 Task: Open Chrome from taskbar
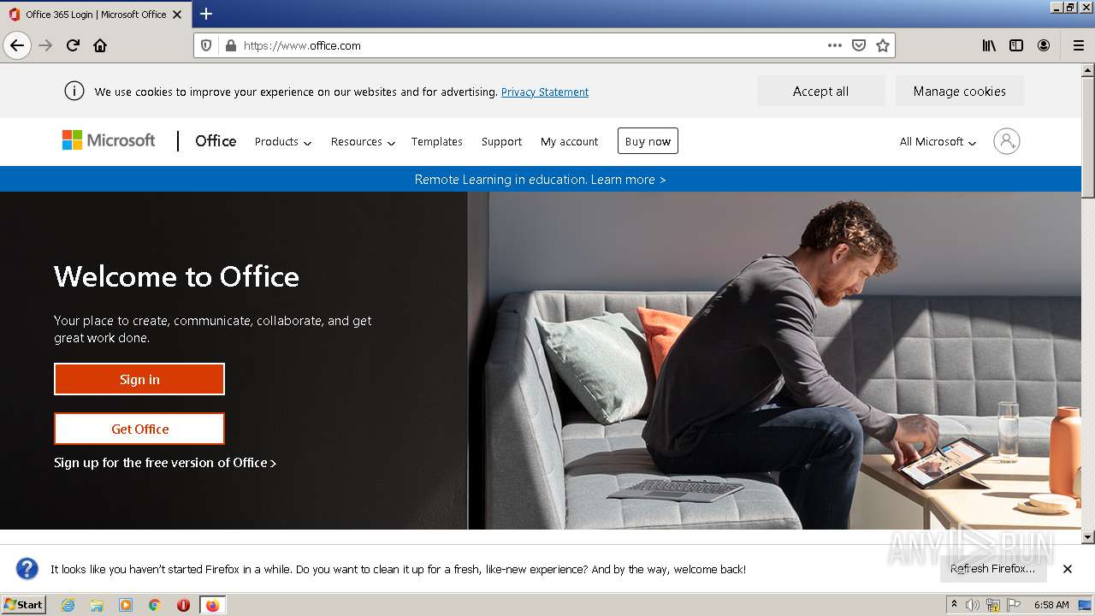(155, 605)
